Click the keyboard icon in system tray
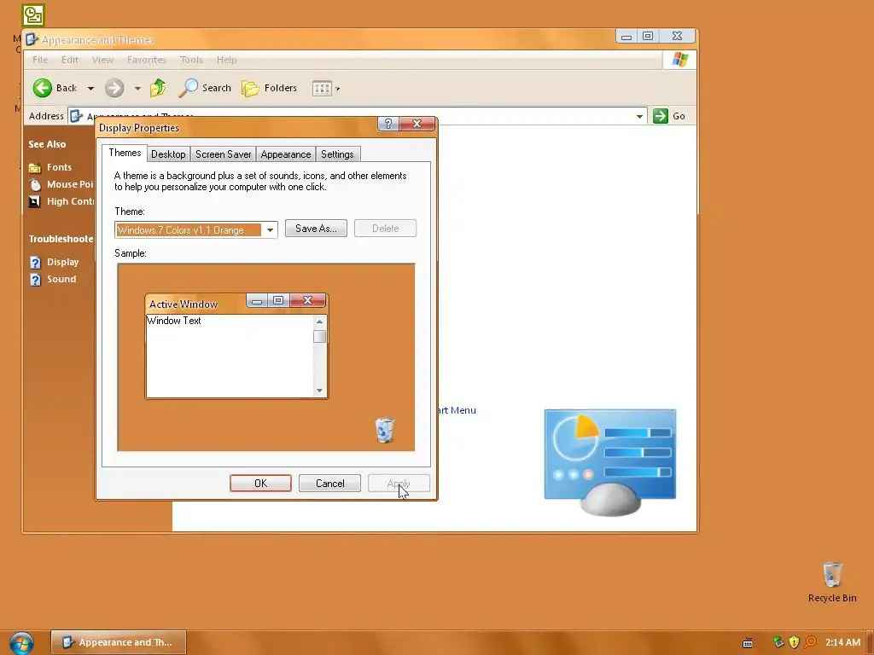Viewport: 874px width, 655px height. tap(748, 643)
